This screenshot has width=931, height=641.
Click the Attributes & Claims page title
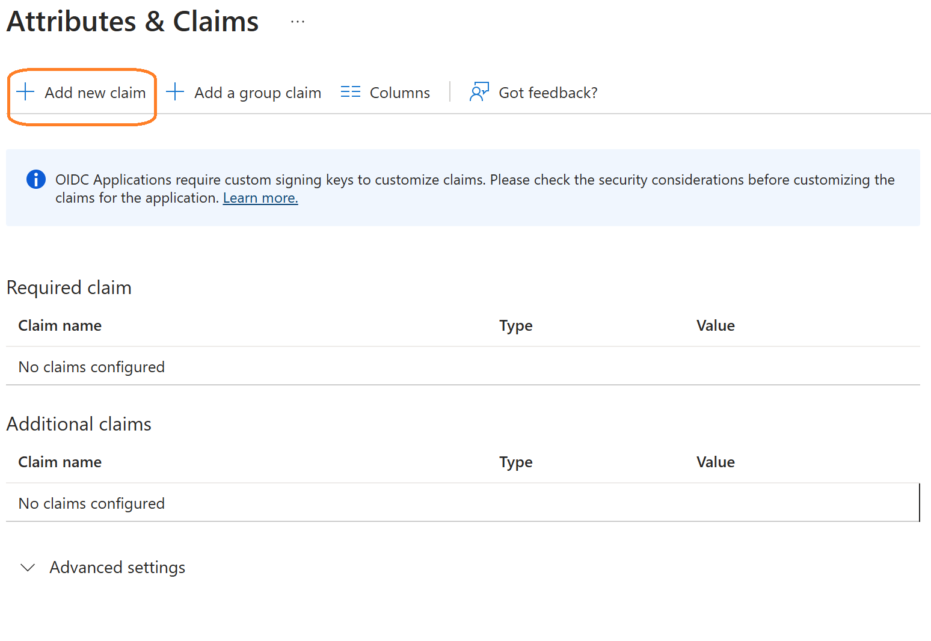[133, 22]
